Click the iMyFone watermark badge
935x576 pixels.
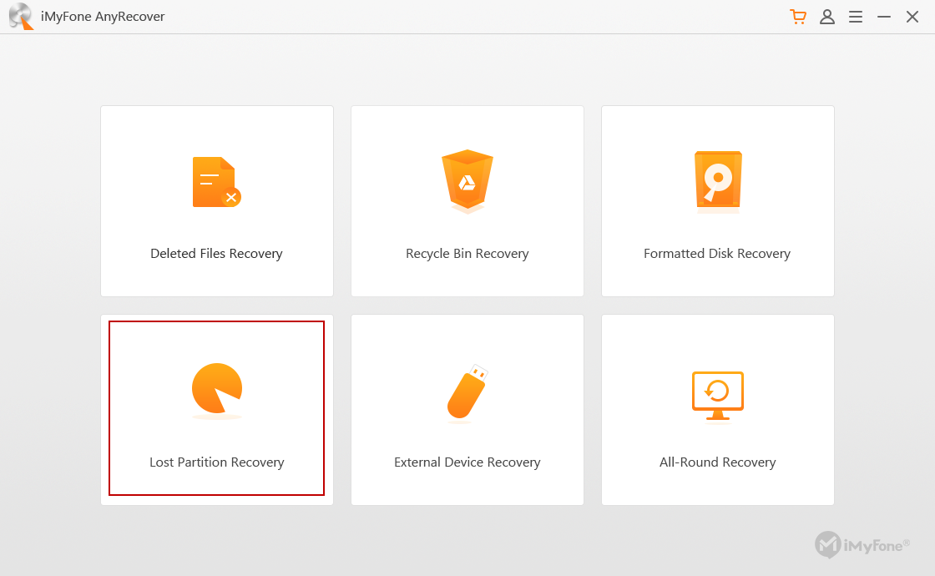[x=863, y=545]
